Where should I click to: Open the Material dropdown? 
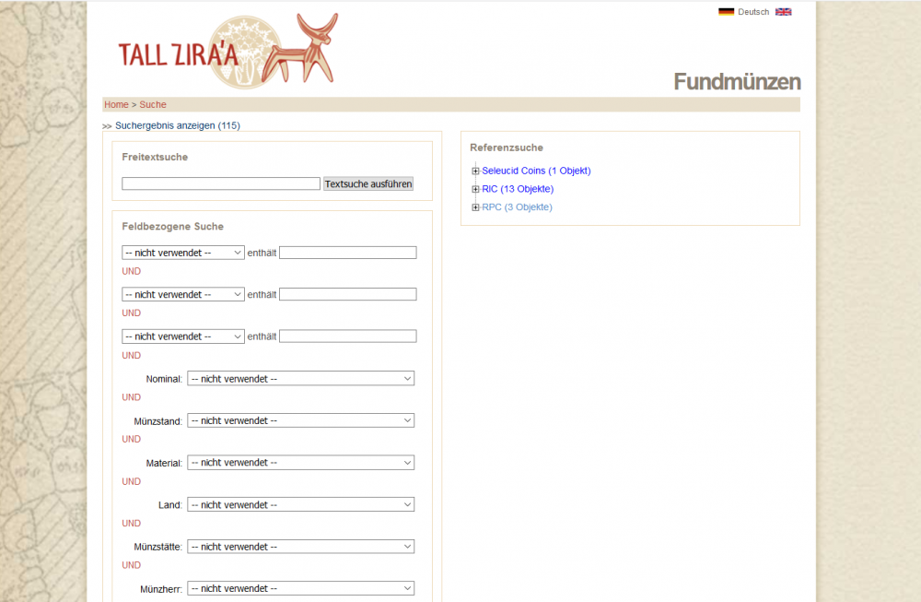pos(300,463)
